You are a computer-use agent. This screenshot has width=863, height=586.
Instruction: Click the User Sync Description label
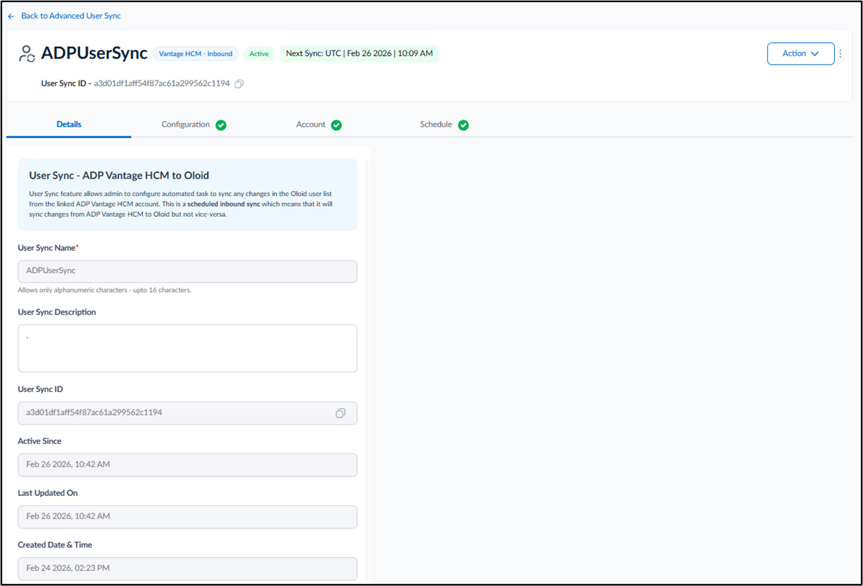[57, 312]
